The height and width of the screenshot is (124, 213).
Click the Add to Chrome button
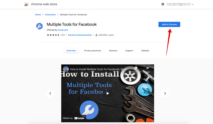(169, 24)
